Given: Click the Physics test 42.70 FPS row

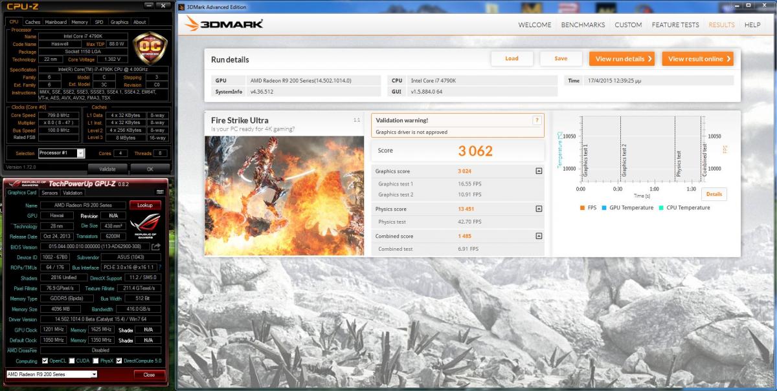Looking at the screenshot, I should (x=458, y=222).
